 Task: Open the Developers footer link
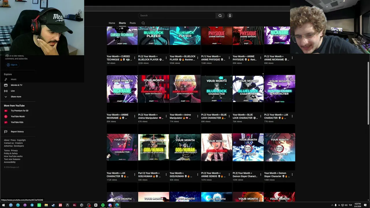click(19, 146)
